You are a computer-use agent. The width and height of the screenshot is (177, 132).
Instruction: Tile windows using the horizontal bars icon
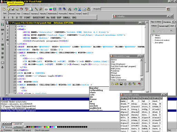(x=60, y=9)
